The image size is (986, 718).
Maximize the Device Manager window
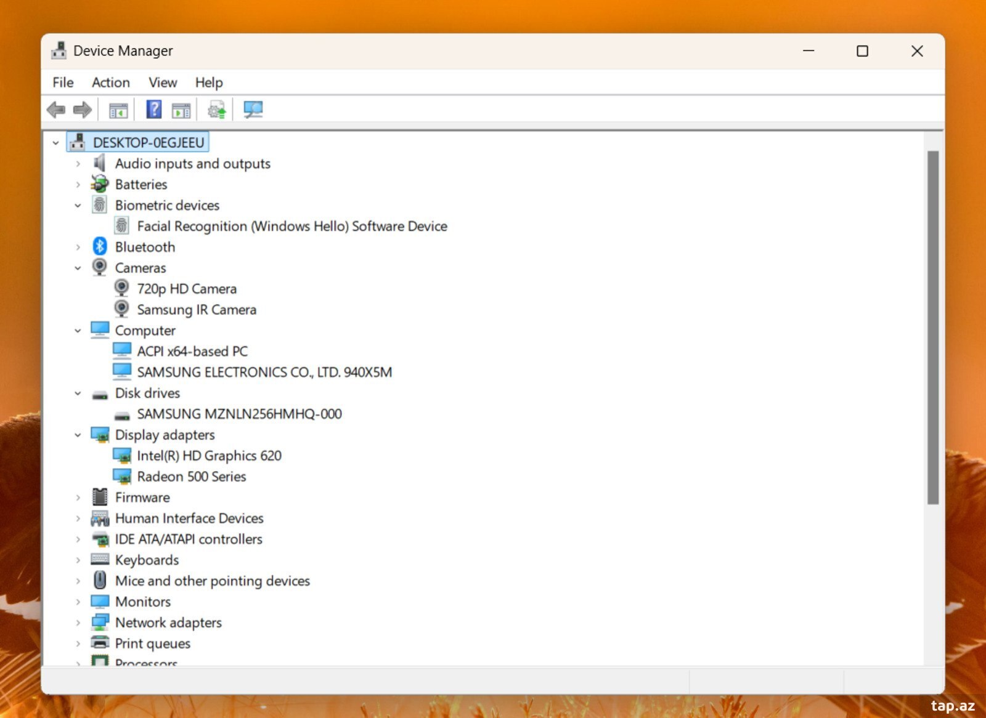pos(863,50)
